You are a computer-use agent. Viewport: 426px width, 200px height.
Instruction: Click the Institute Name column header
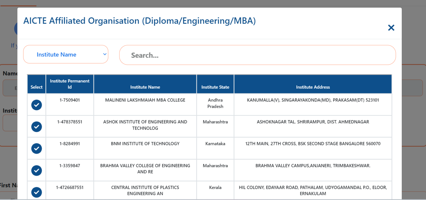(145, 87)
